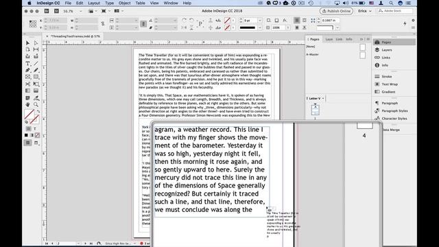Click the Publish Online button

[x=336, y=11]
